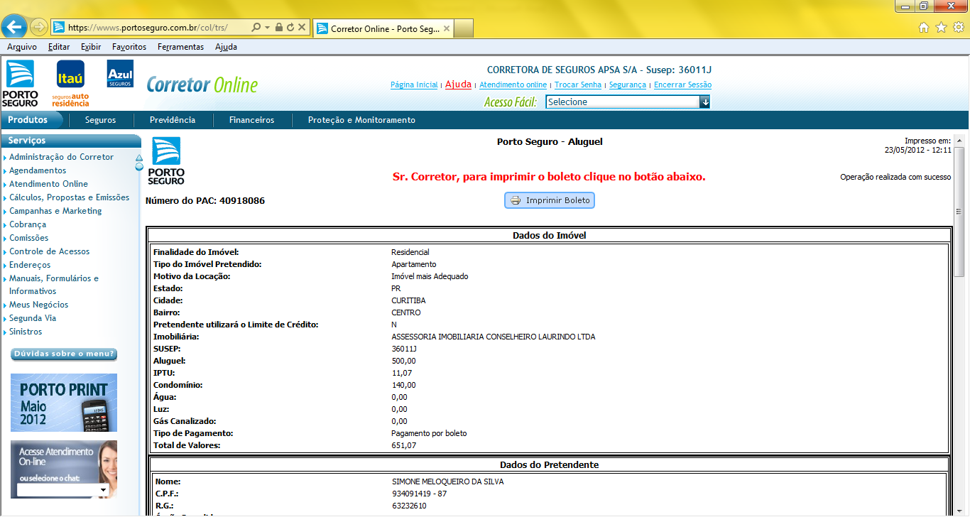970x517 pixels.
Task: Expand Agendamentos in Serviços menu
Action: click(x=38, y=170)
